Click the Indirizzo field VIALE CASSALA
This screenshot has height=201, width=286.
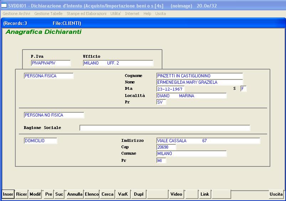[208, 140]
